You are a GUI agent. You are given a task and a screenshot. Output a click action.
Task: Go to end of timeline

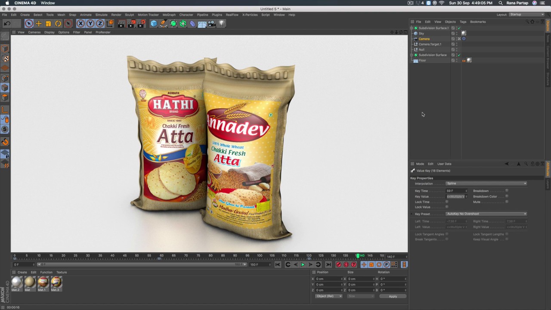pyautogui.click(x=328, y=264)
